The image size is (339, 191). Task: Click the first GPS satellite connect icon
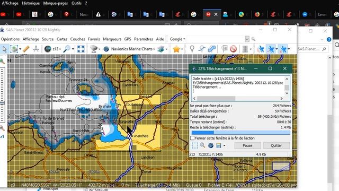[261, 49]
